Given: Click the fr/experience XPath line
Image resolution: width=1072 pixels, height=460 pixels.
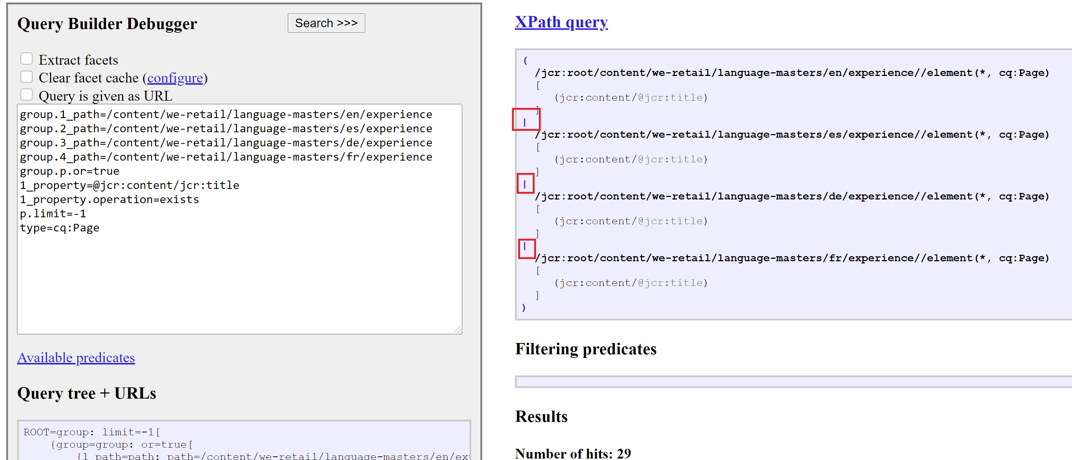Looking at the screenshot, I should pyautogui.click(x=791, y=258).
